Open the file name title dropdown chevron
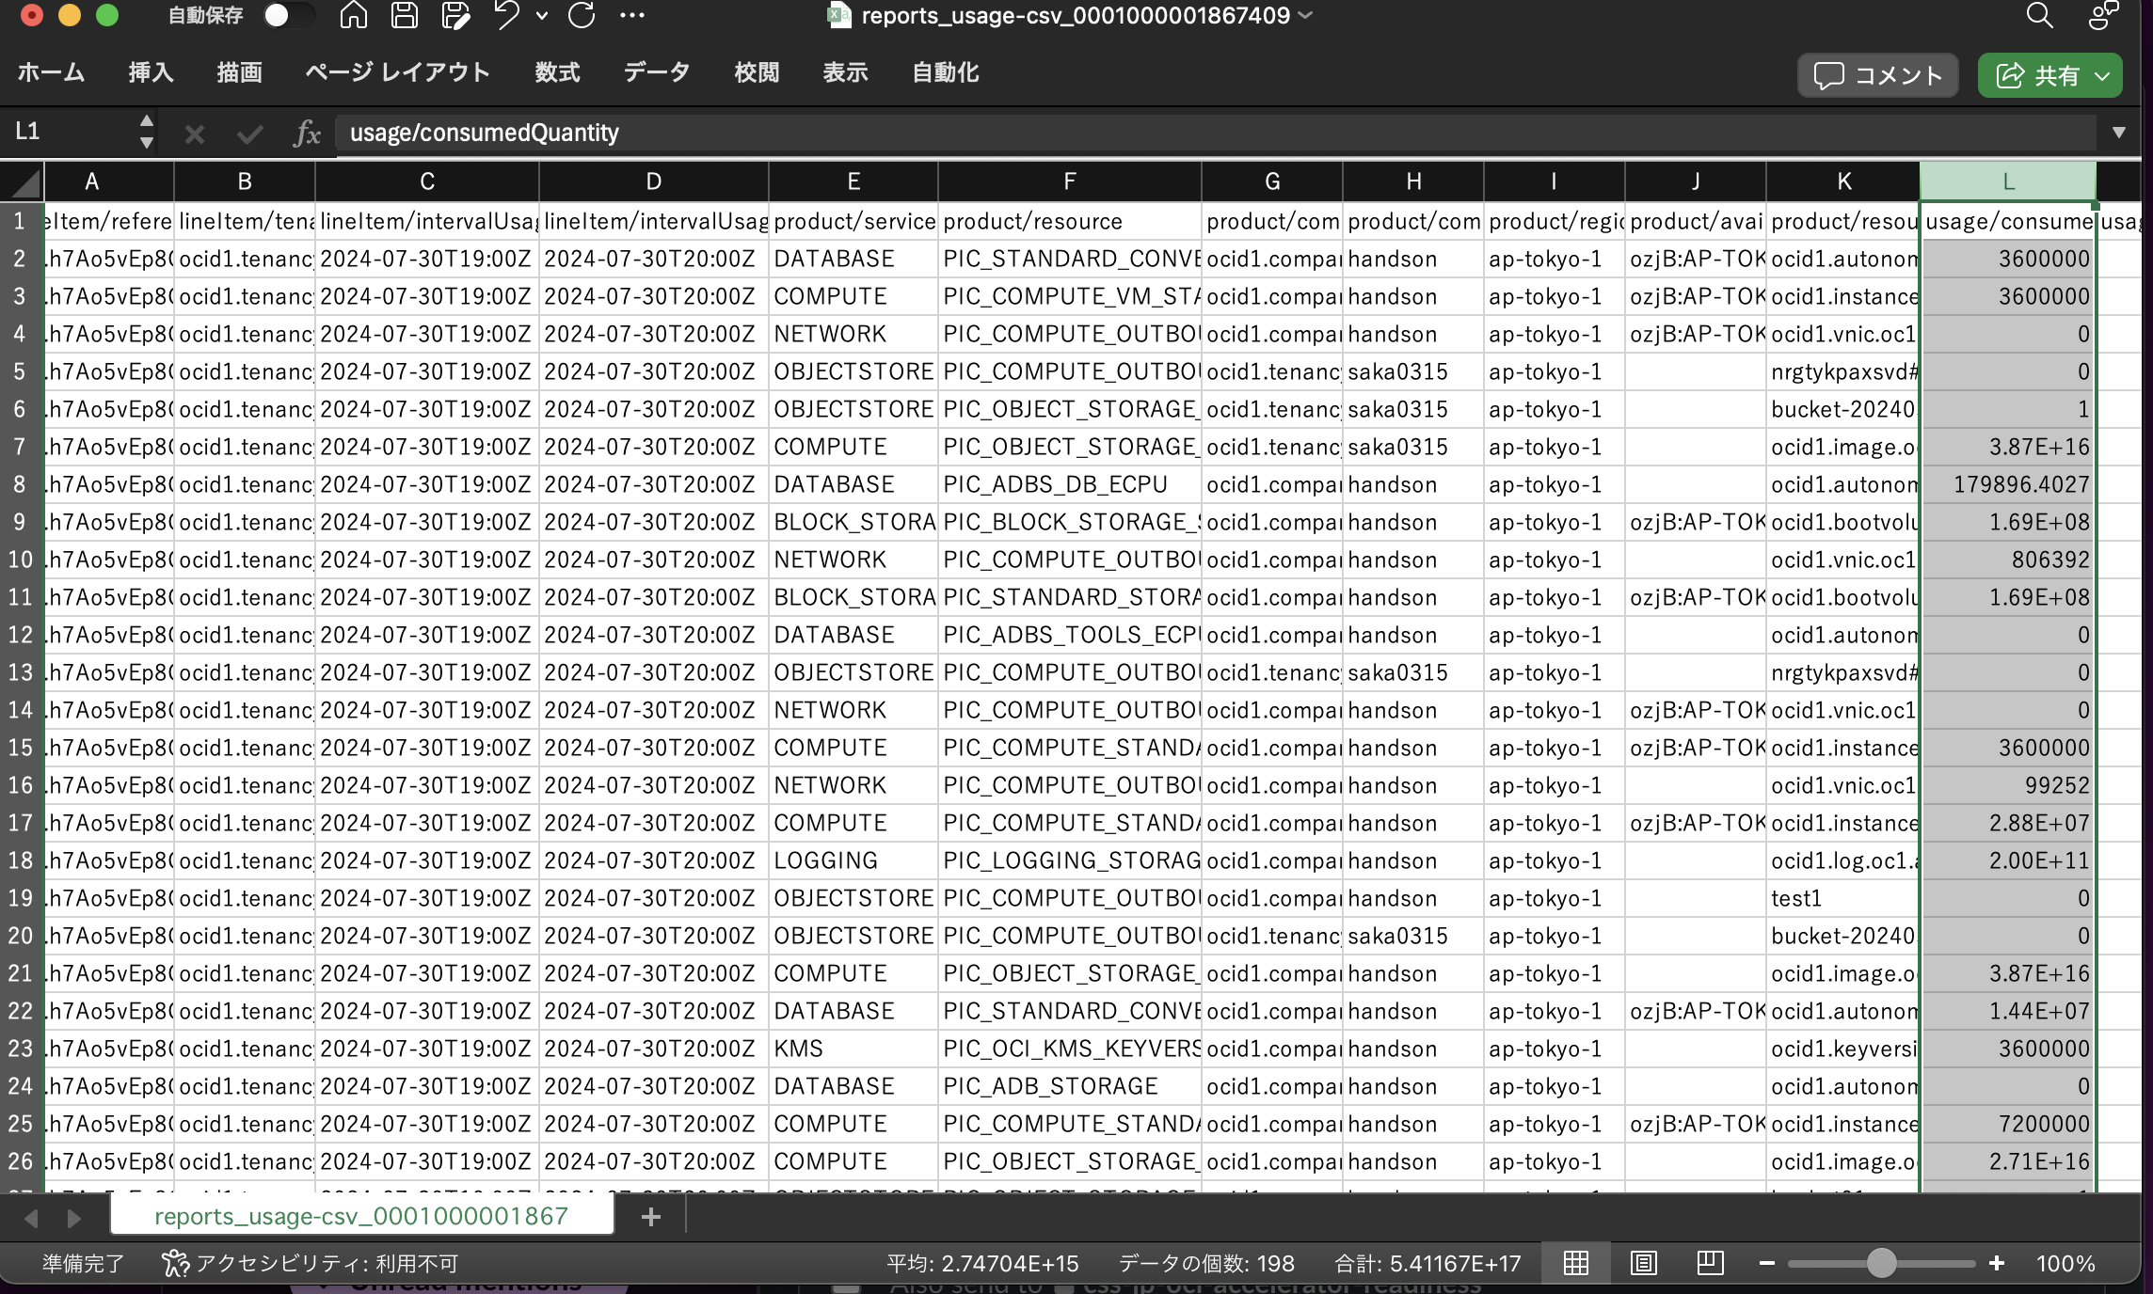2153x1294 pixels. point(1305,15)
